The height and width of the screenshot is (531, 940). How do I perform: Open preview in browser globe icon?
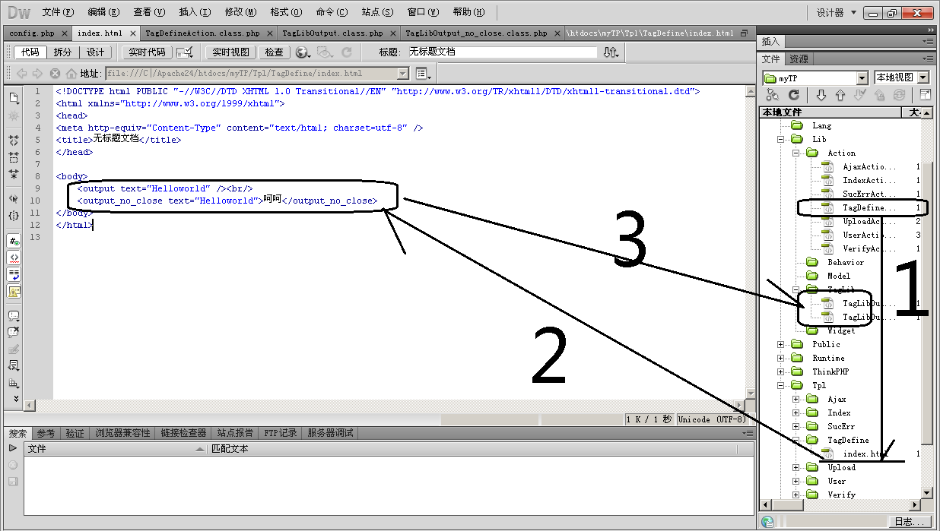303,52
